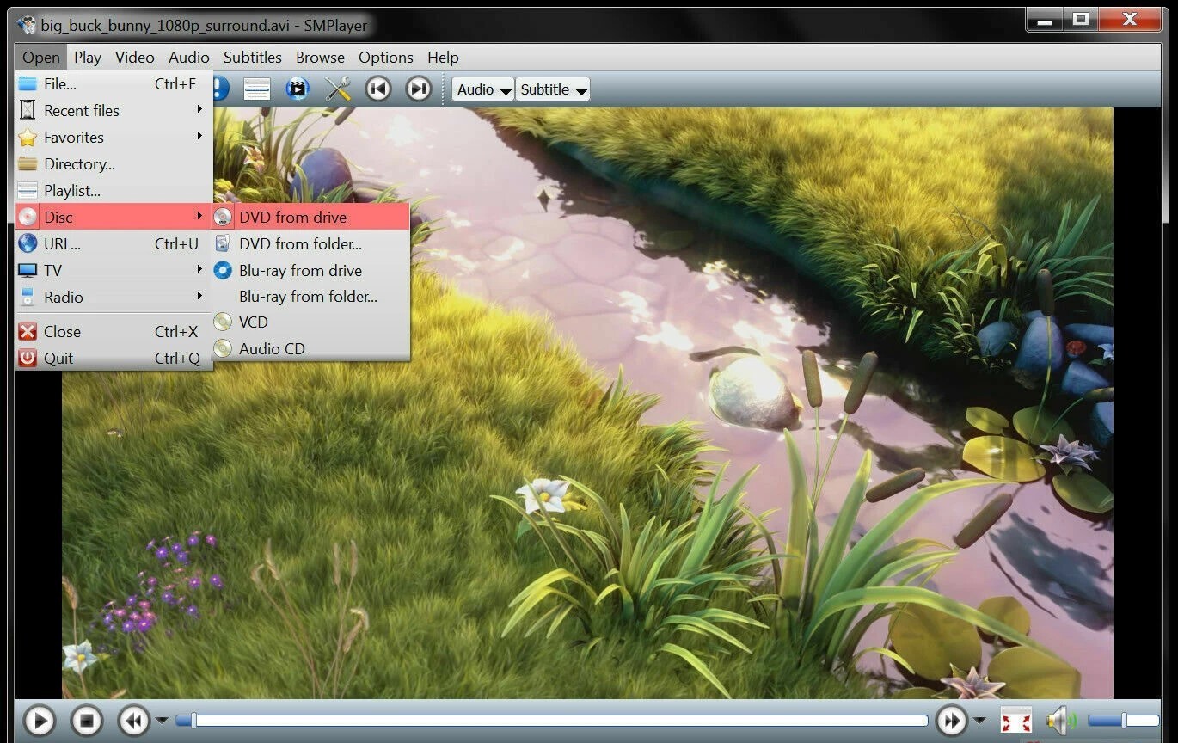Open the Play menu

(88, 58)
